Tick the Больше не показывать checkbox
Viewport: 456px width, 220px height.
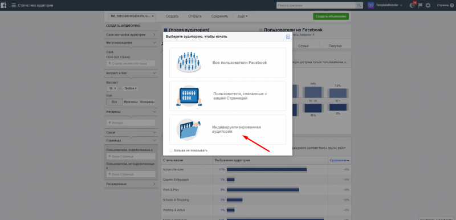(171, 150)
